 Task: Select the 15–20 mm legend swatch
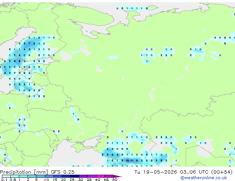tap(58, 176)
